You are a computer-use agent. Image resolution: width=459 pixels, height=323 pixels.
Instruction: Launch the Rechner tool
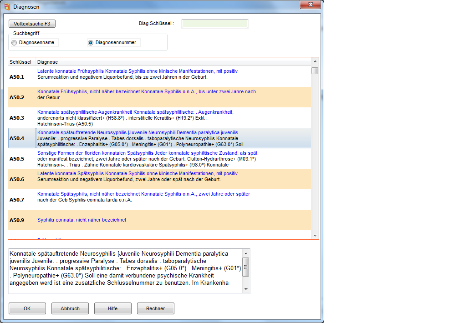click(x=155, y=308)
